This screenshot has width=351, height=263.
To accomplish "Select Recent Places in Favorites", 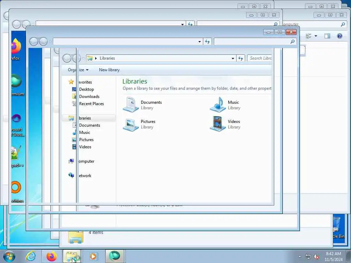I will (91, 103).
